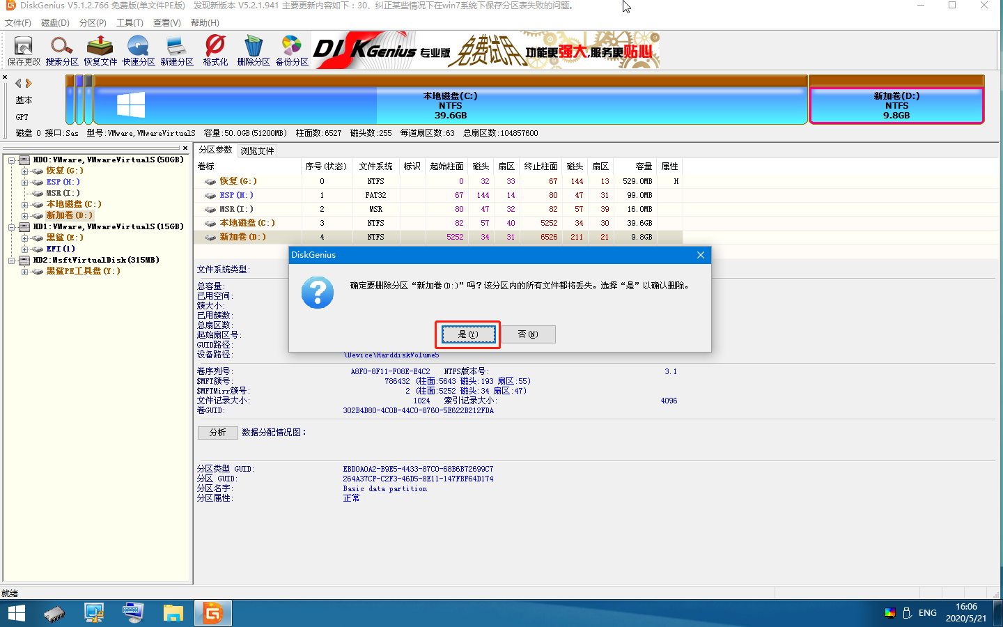Screen dimensions: 1003x627
Task: Select the 新加卷(D:) row in partition table
Action: click(x=439, y=237)
